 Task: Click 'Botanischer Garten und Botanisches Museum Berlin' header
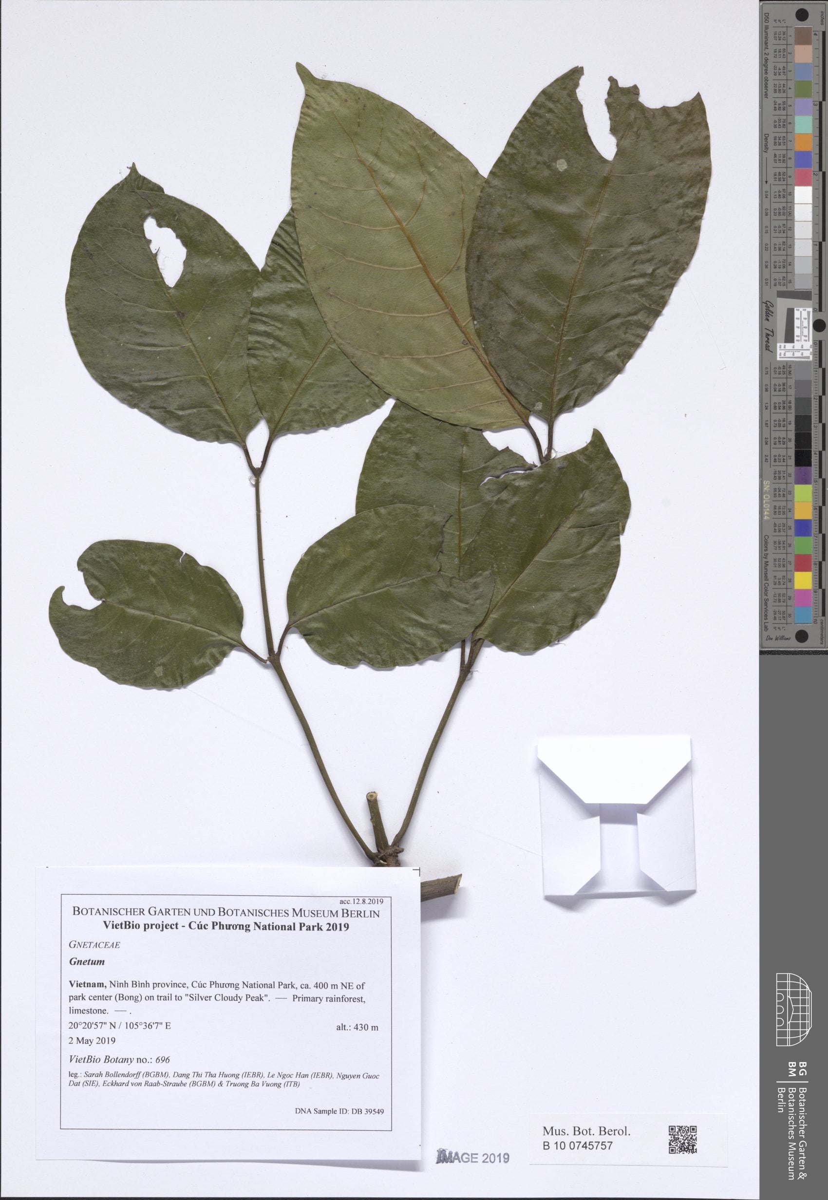226,913
